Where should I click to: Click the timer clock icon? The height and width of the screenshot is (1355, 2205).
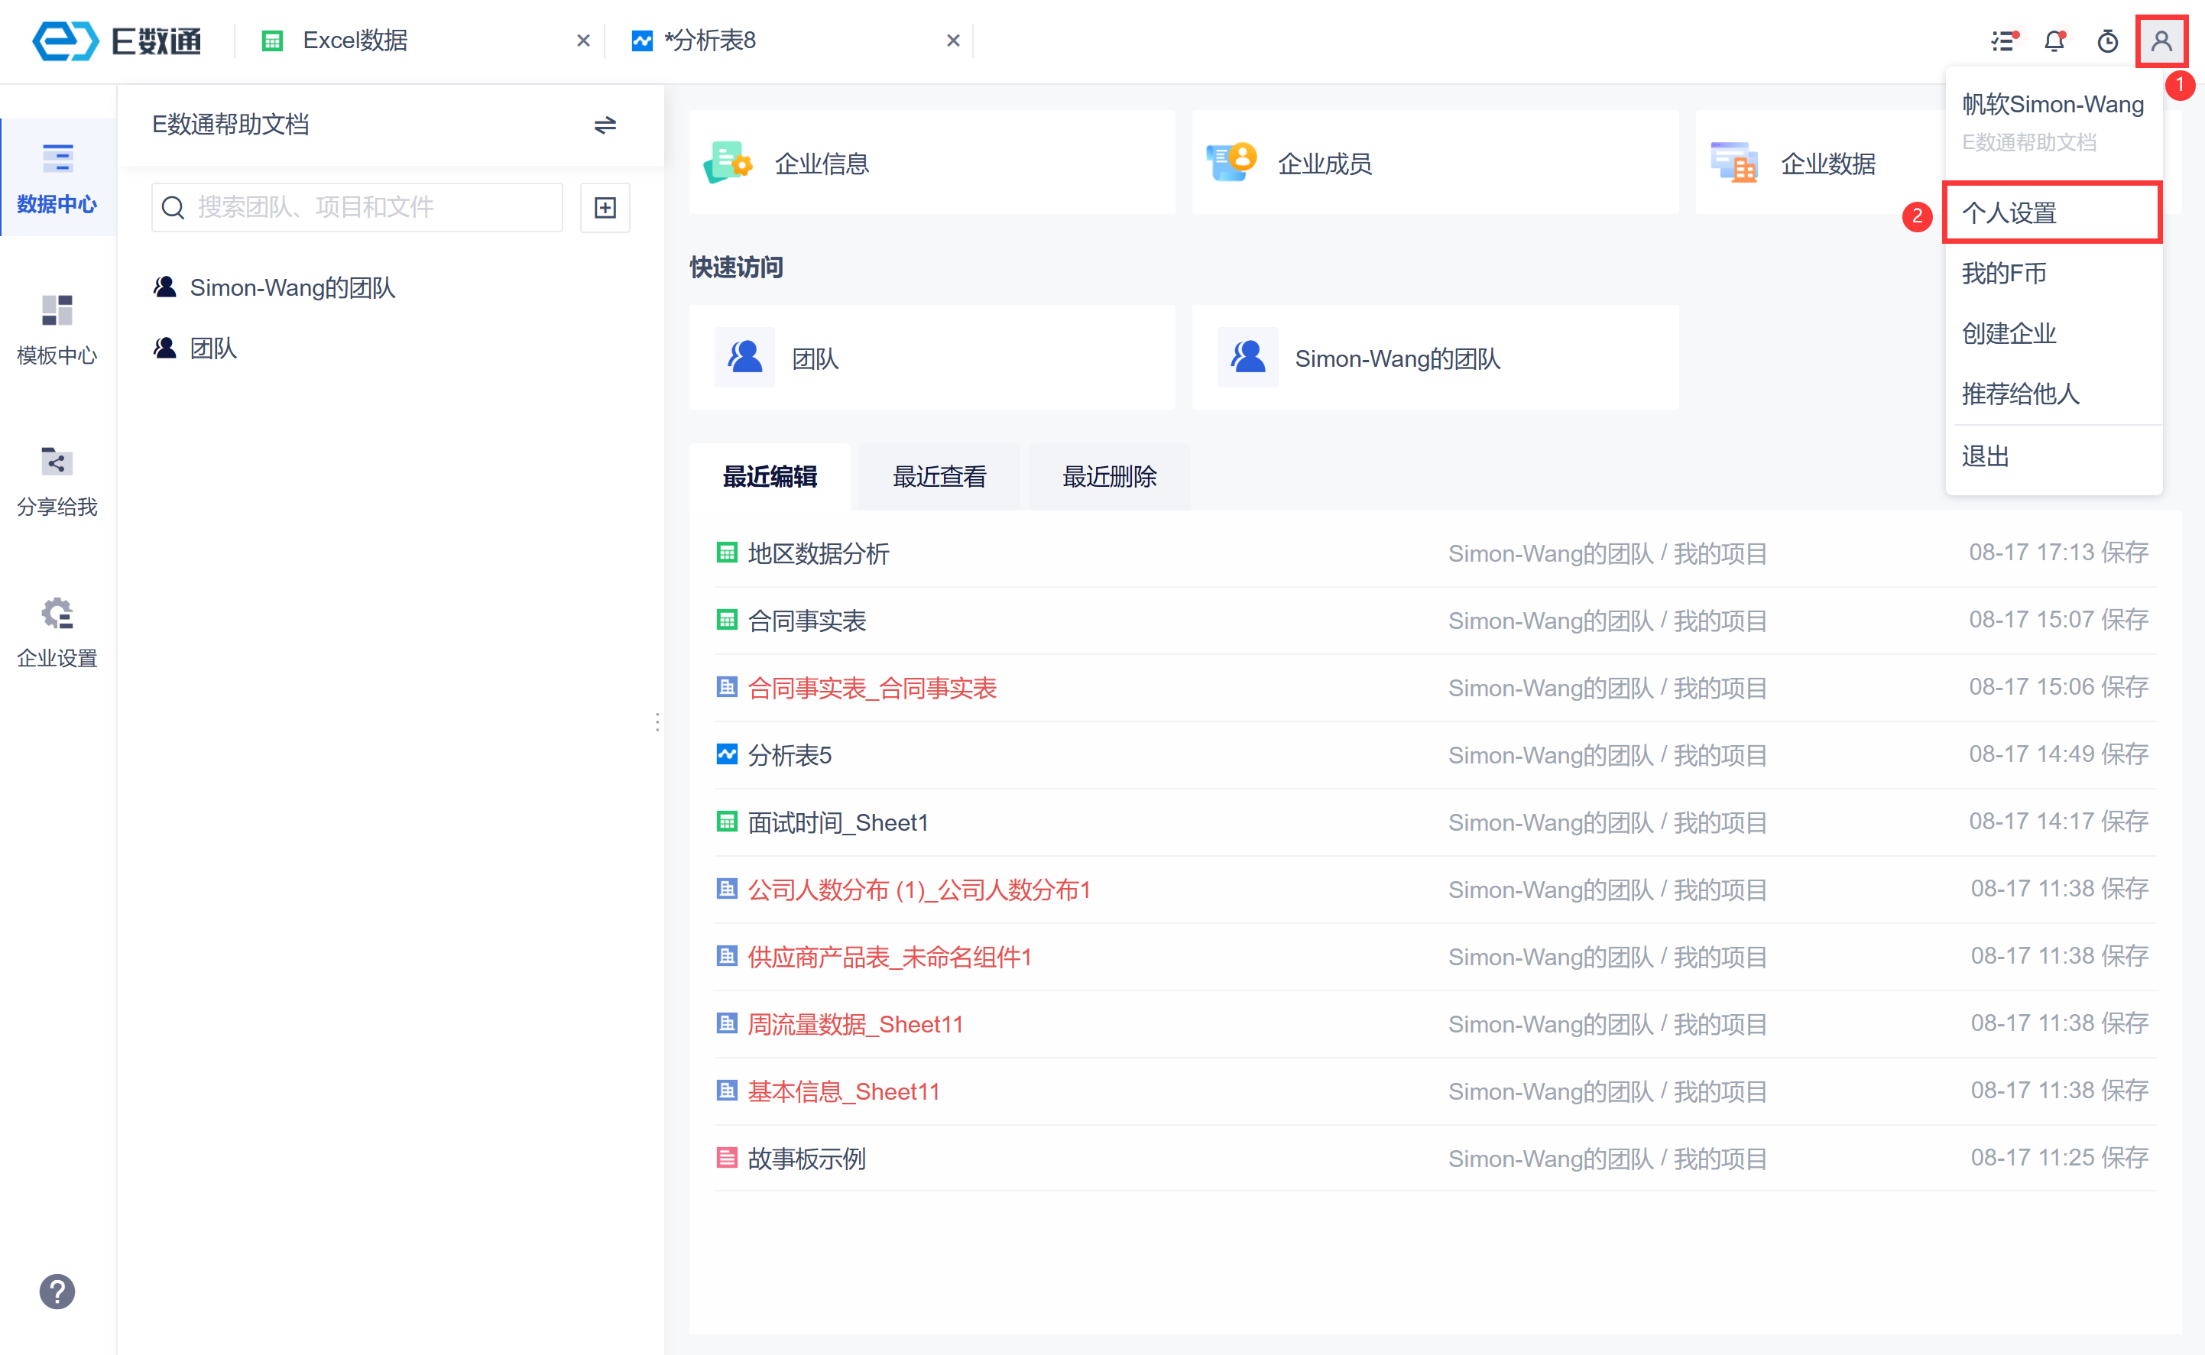coord(2107,41)
